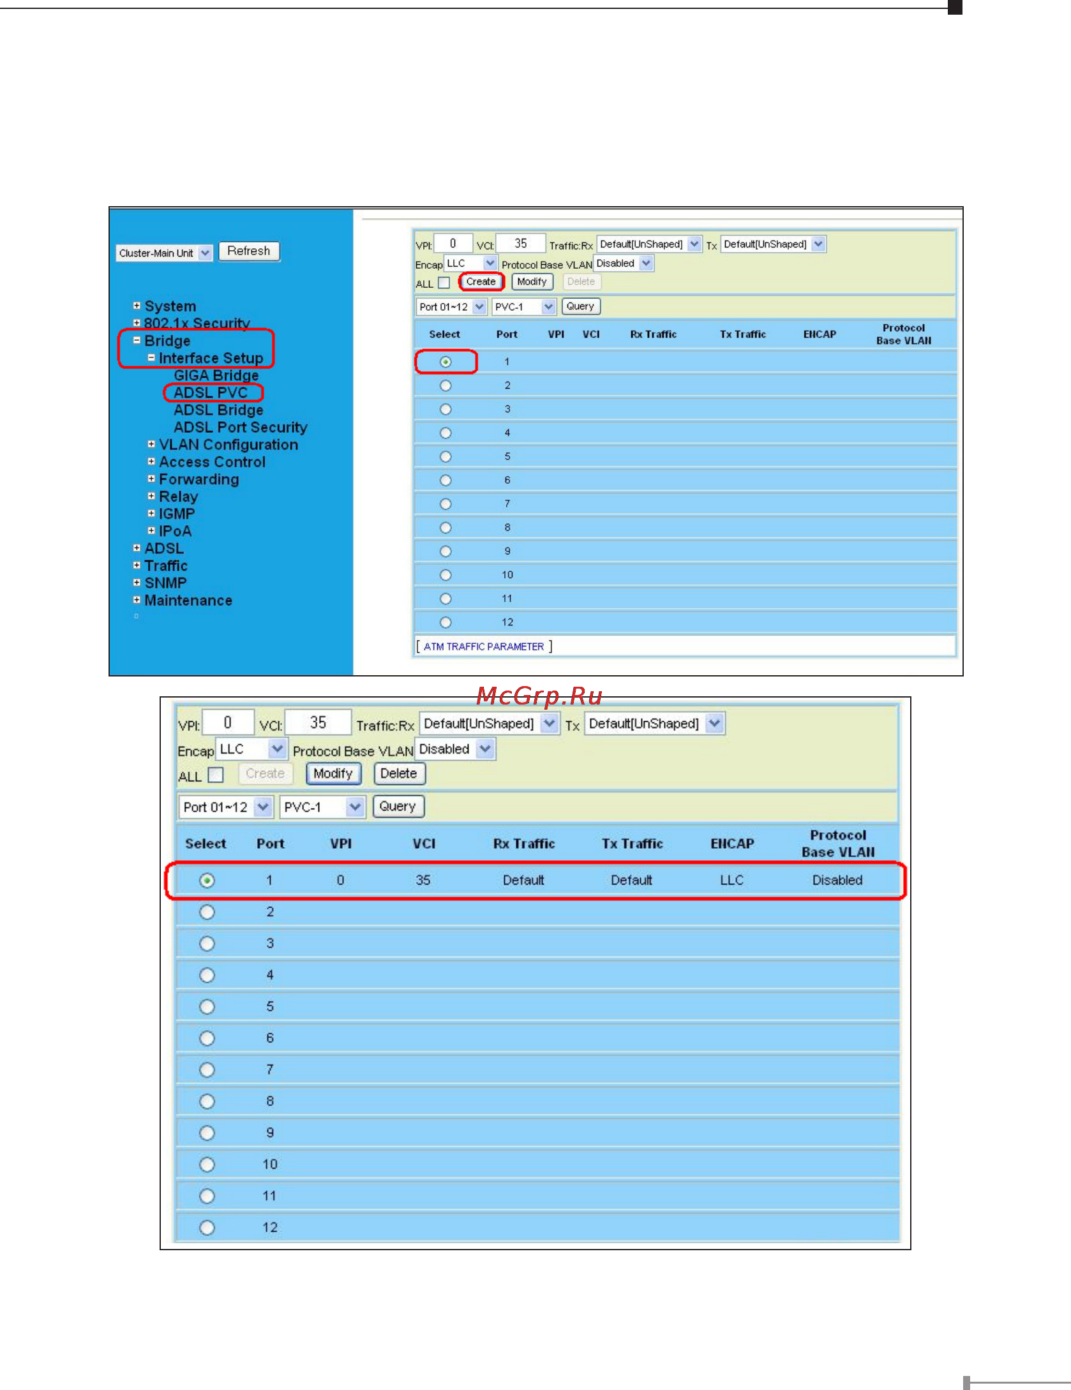Click the VPI field in upper panel
Viewport: 1071px width, 1390px height.
pyautogui.click(x=453, y=244)
